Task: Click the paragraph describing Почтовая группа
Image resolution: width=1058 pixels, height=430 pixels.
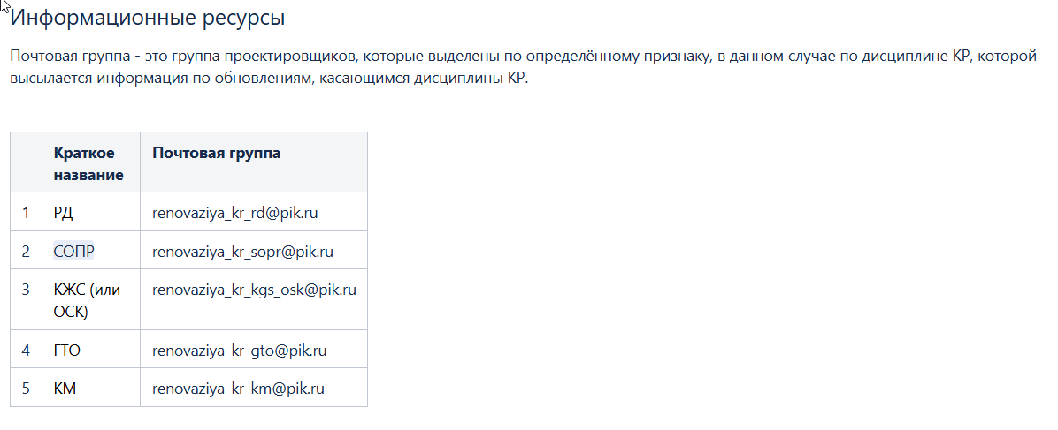Action: (x=523, y=67)
